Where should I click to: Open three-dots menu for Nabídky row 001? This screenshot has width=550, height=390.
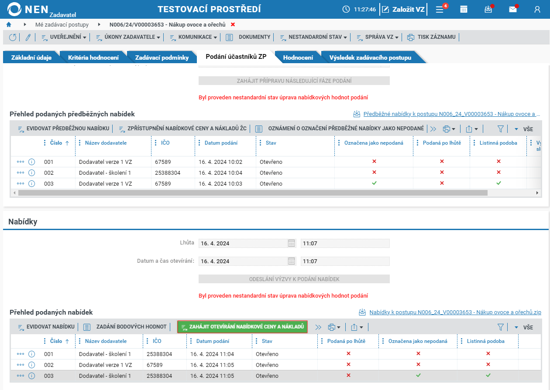[21, 354]
